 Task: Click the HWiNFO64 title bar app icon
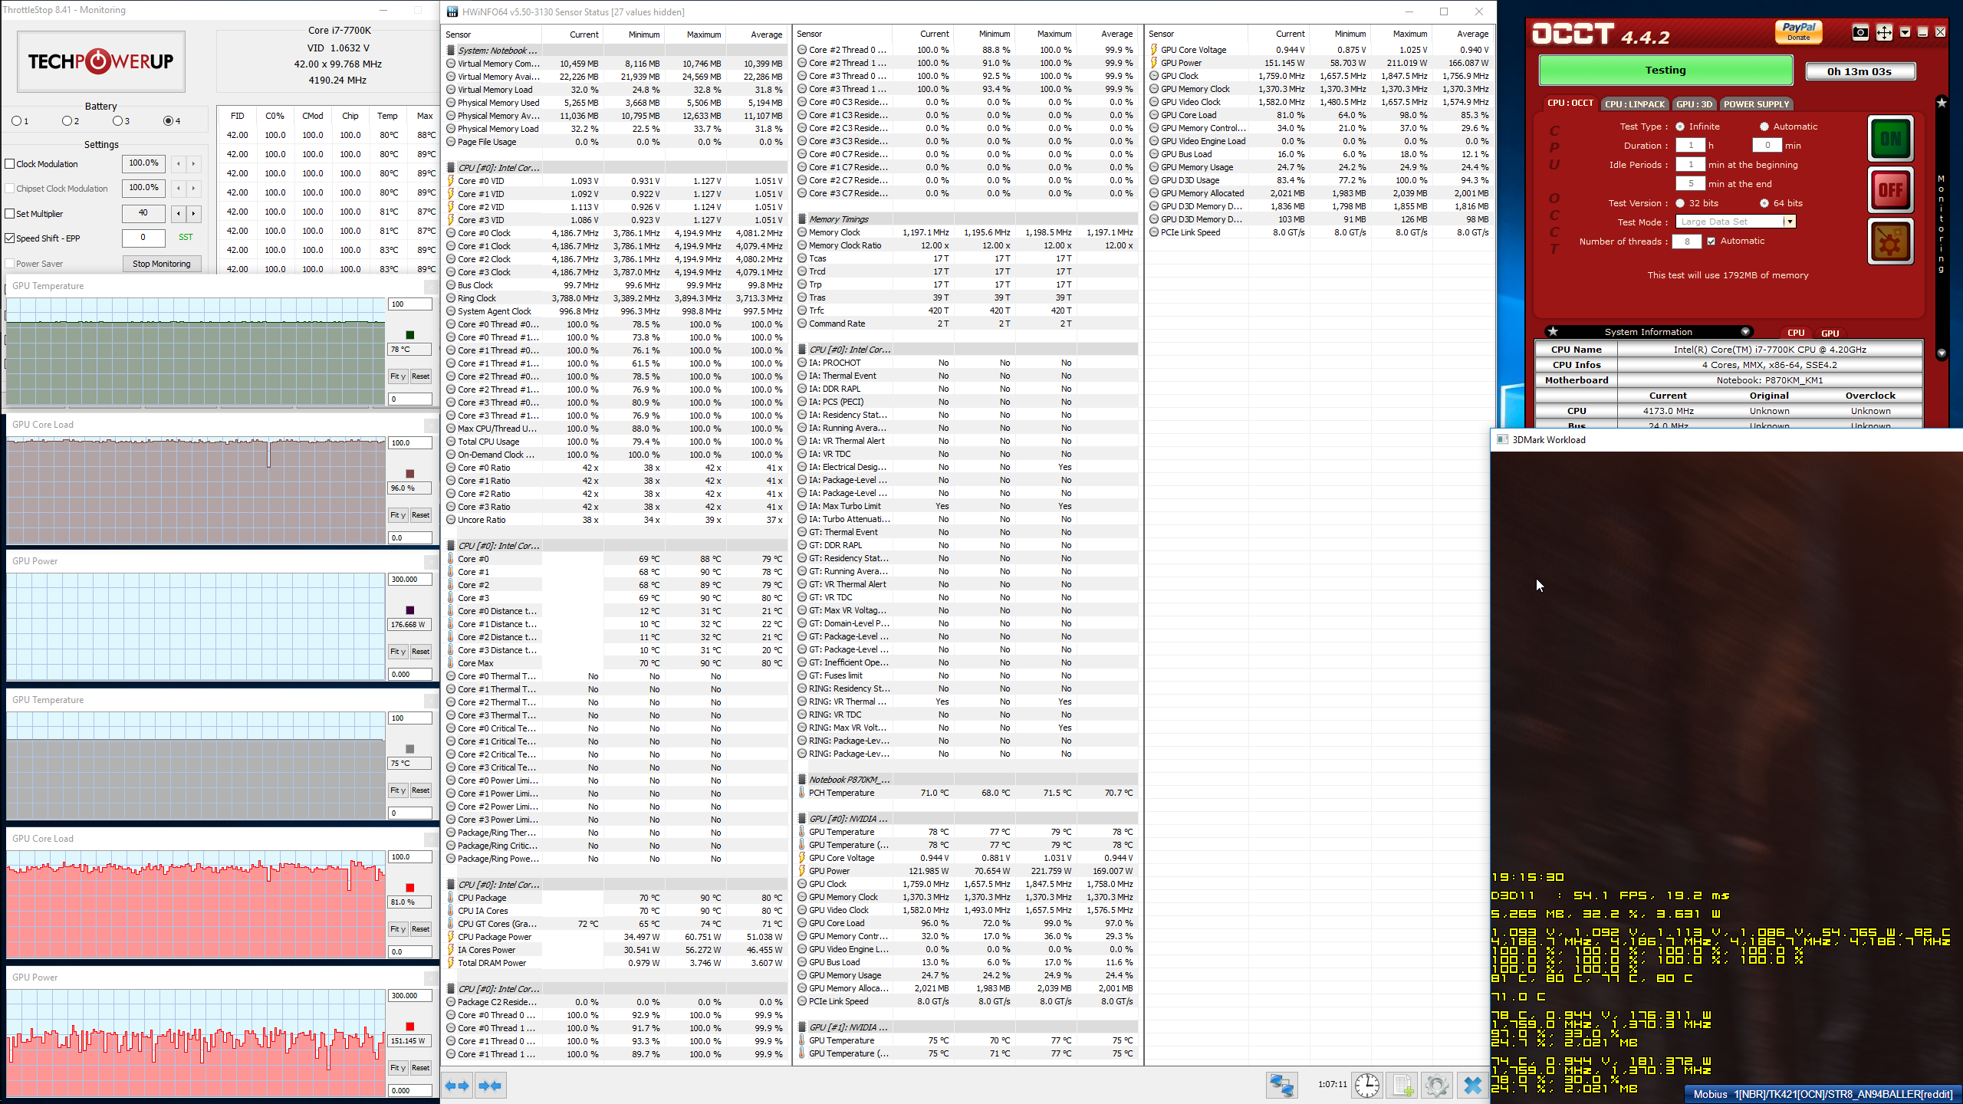(x=452, y=12)
